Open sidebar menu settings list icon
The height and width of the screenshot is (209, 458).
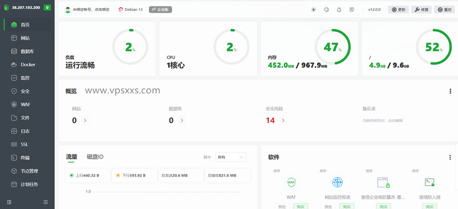click(45, 202)
